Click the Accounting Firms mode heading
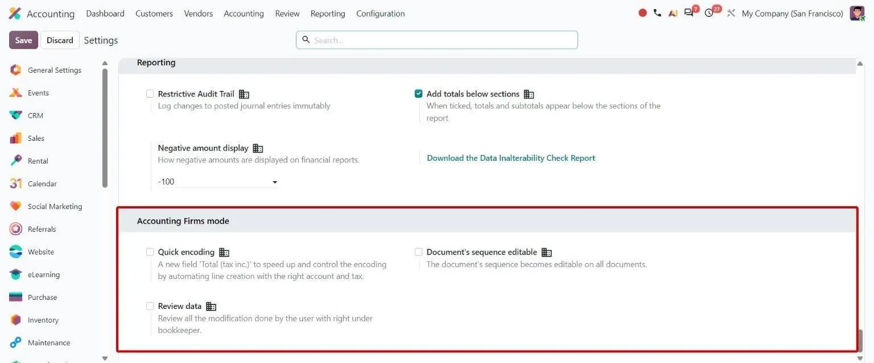874x363 pixels. click(x=183, y=221)
